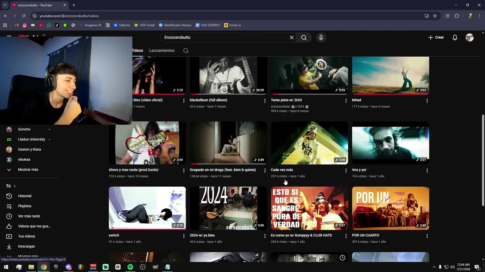
Task: Open the fondo ia bookmark
Action: tap(232, 25)
